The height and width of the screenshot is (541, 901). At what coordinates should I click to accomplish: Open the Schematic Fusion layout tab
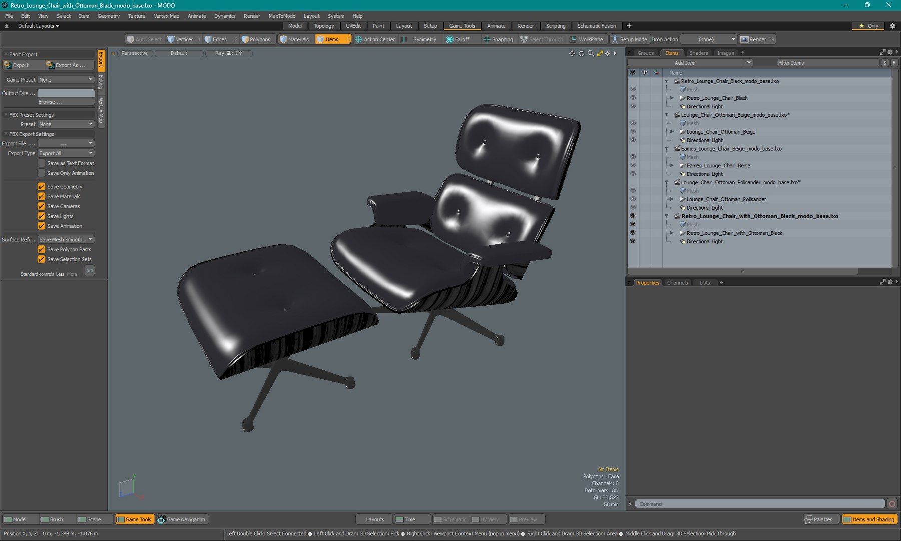597,26
